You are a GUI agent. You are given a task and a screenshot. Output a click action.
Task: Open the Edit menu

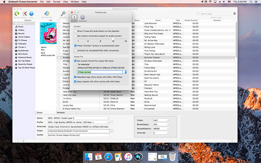(48, 2)
